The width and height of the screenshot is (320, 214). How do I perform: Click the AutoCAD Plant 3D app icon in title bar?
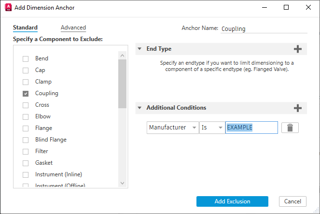tap(8, 7)
